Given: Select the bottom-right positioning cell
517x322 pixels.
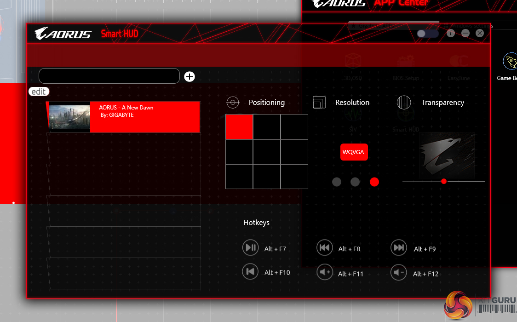Looking at the screenshot, I should pos(294,177).
